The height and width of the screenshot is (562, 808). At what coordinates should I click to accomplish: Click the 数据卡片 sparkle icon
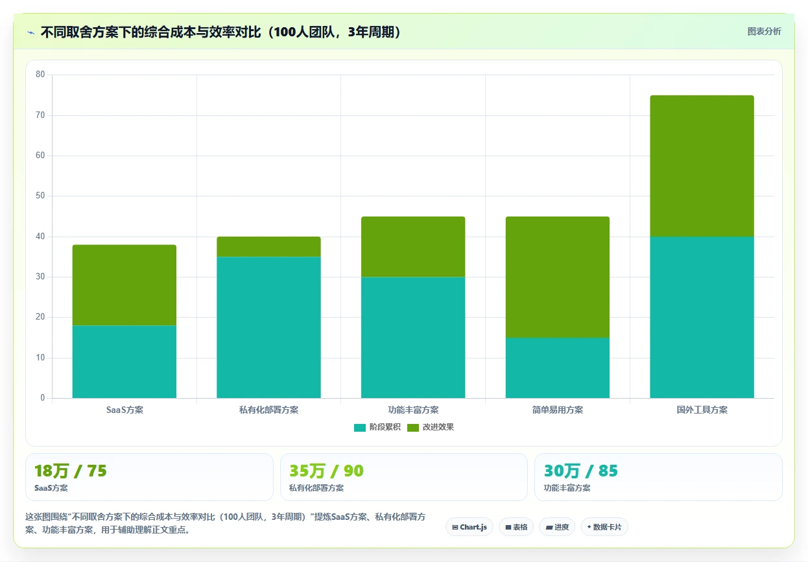[x=589, y=527]
